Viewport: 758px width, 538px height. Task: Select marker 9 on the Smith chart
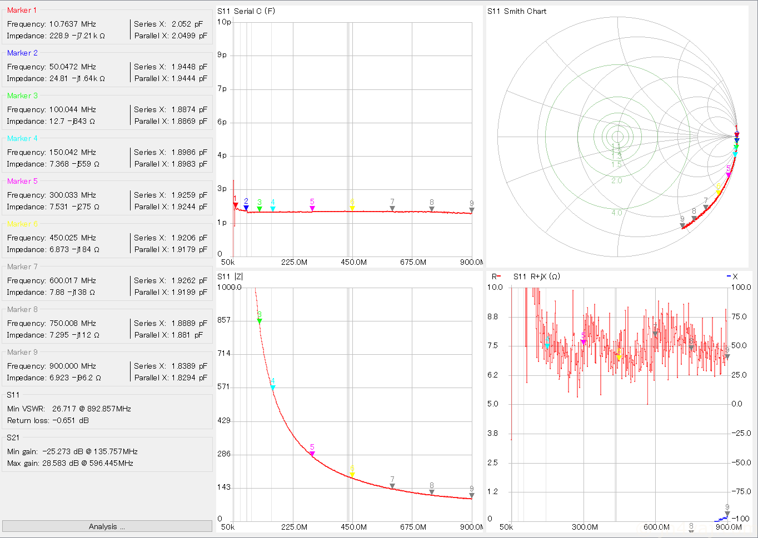pos(683,226)
